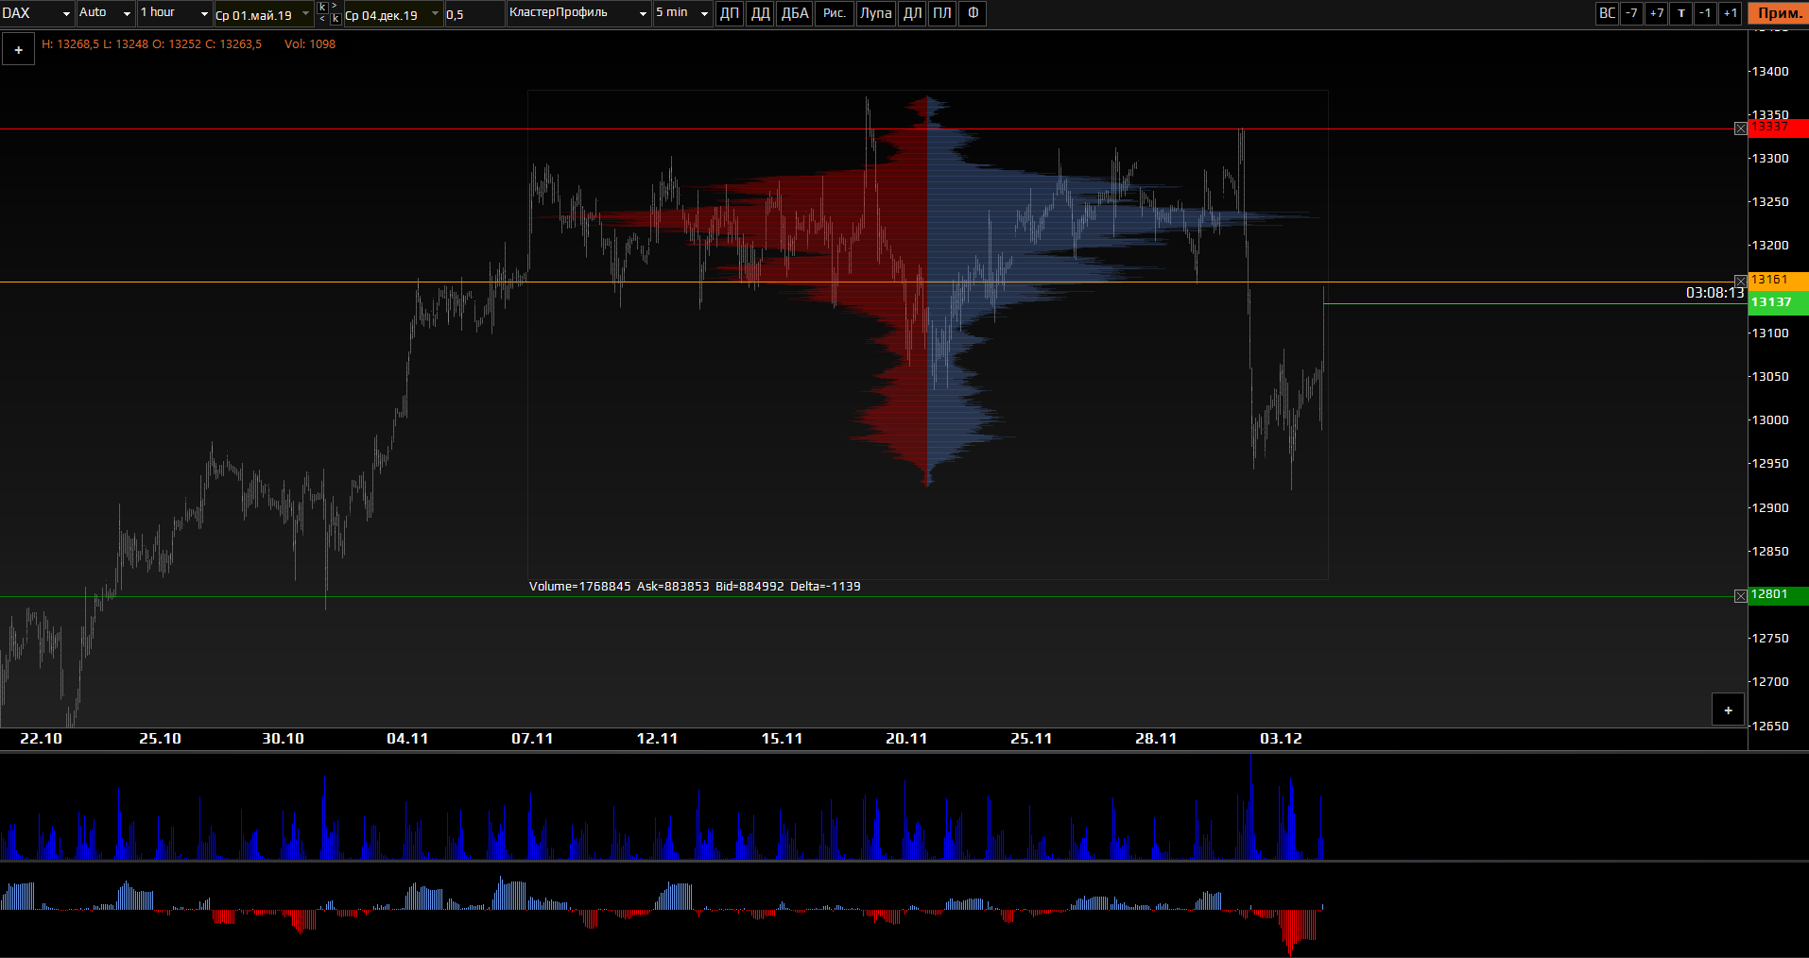The image size is (1809, 958).
Task: Click the ВС button in top-right toolbar
Action: coord(1607,13)
